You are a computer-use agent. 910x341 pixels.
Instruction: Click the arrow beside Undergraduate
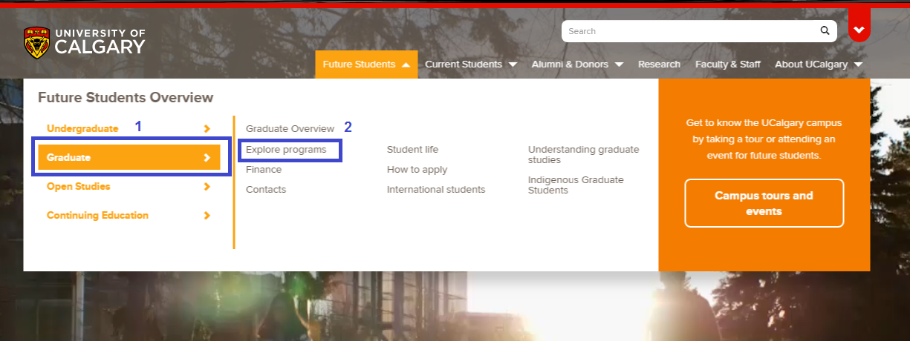coord(207,129)
